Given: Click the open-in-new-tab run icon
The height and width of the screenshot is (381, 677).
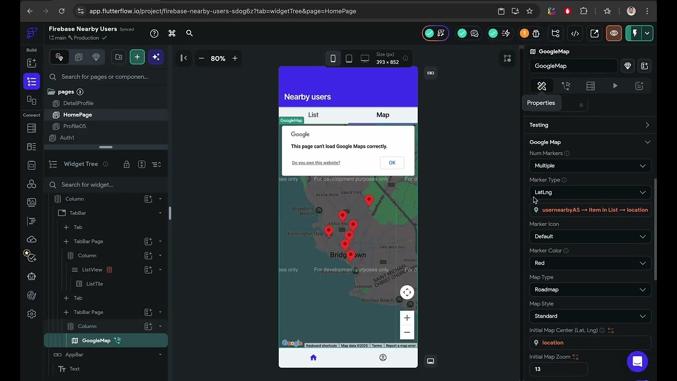Looking at the screenshot, I should pyautogui.click(x=594, y=33).
